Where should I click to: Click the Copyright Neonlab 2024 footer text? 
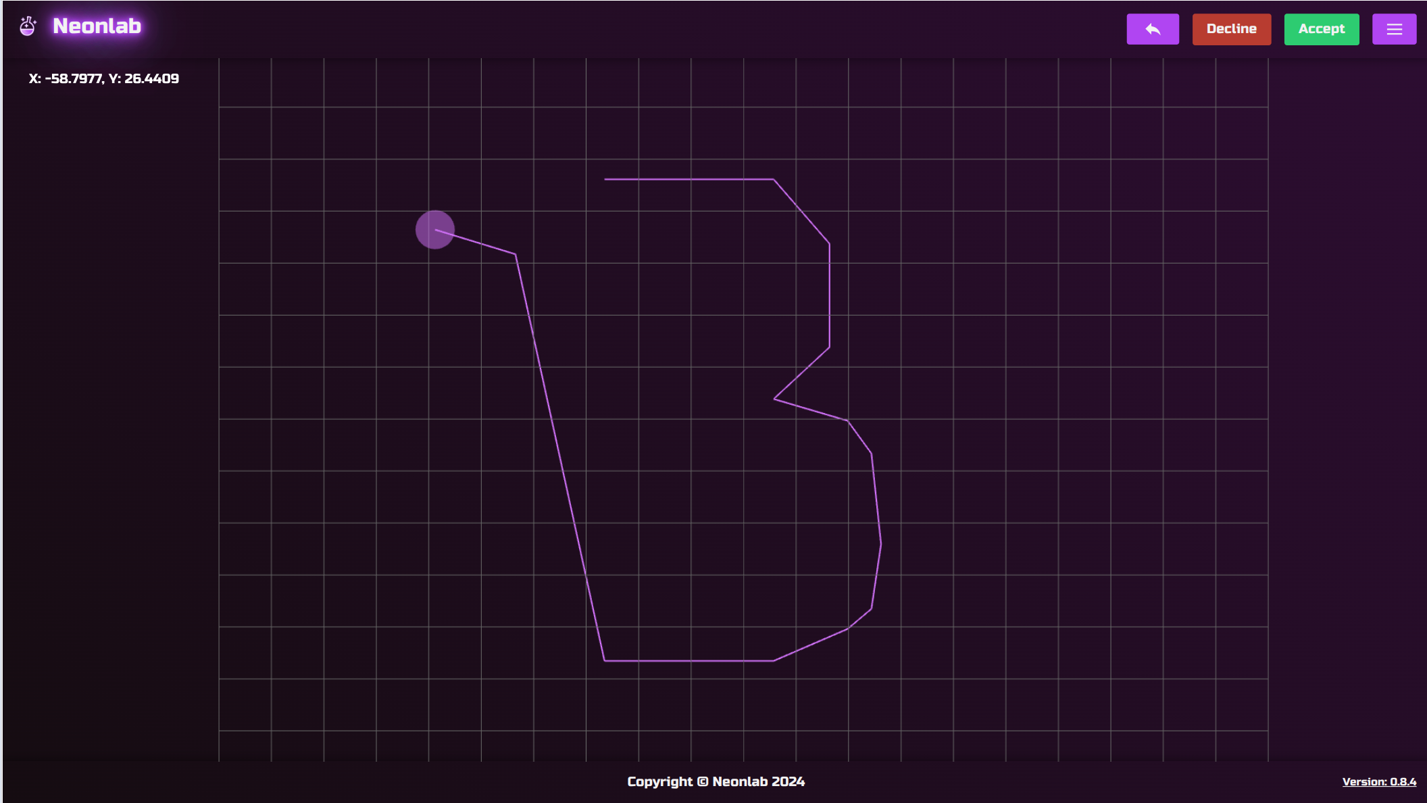click(x=716, y=781)
